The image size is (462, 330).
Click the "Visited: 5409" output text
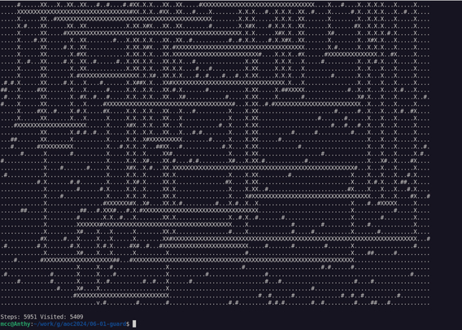pyautogui.click(x=62, y=317)
